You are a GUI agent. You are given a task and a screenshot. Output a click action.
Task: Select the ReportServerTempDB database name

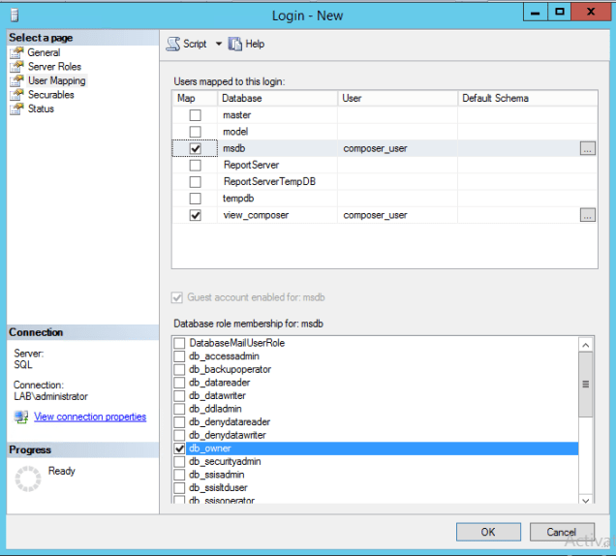269,181
